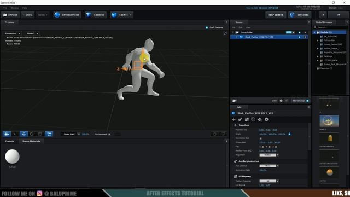Open the Perspective view dropdown
Screen dimensions: 350x197
coord(13,33)
